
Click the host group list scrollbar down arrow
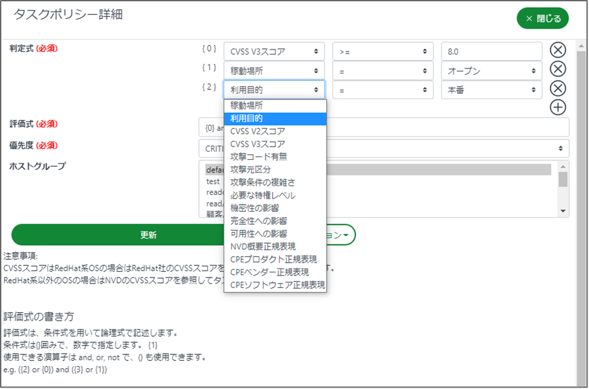coord(564,211)
